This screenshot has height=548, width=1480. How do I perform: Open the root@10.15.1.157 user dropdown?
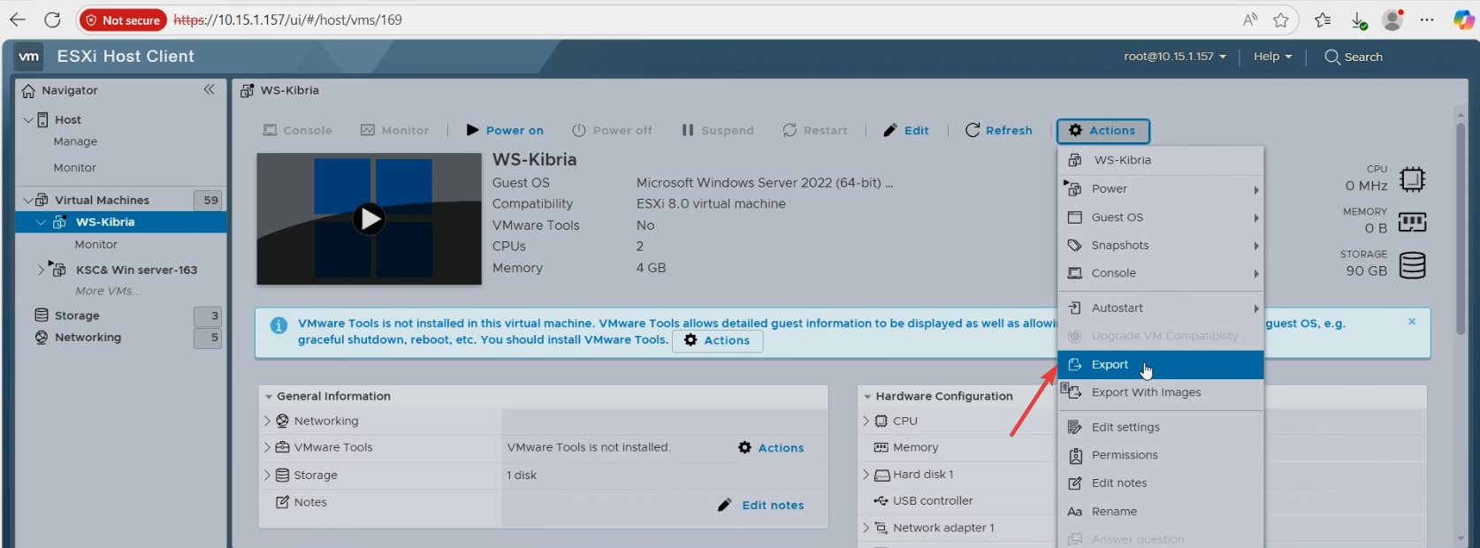(1175, 57)
